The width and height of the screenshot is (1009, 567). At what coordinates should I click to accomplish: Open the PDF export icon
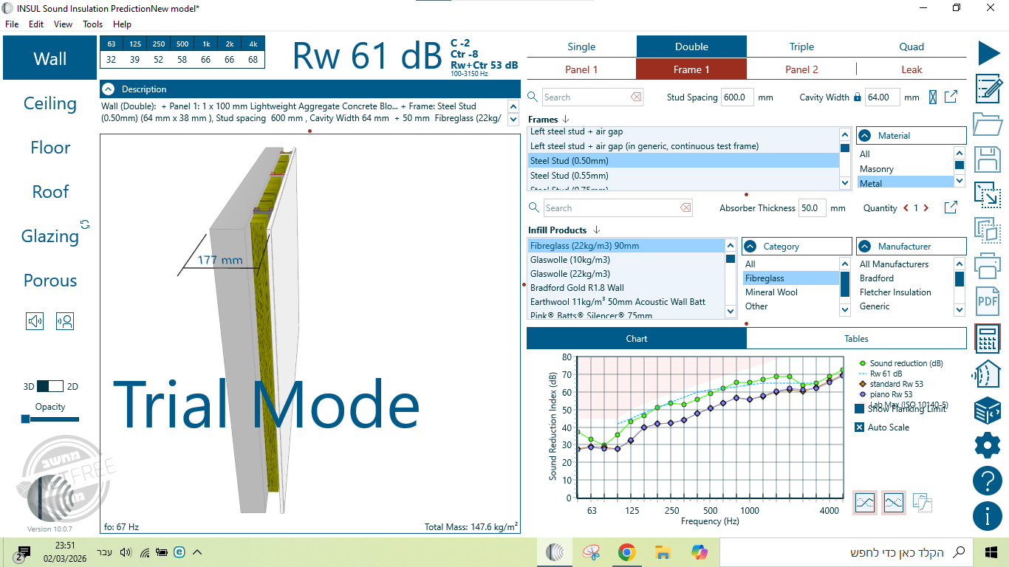[988, 301]
